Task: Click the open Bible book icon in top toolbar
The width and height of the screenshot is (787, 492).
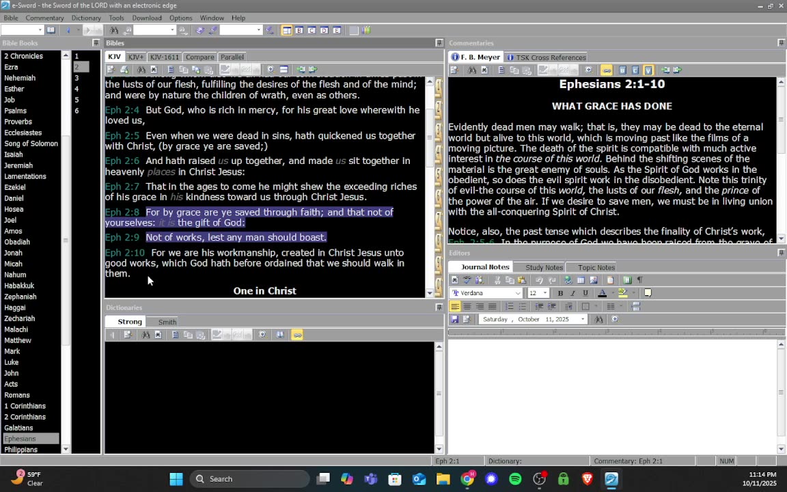Action: click(x=51, y=30)
